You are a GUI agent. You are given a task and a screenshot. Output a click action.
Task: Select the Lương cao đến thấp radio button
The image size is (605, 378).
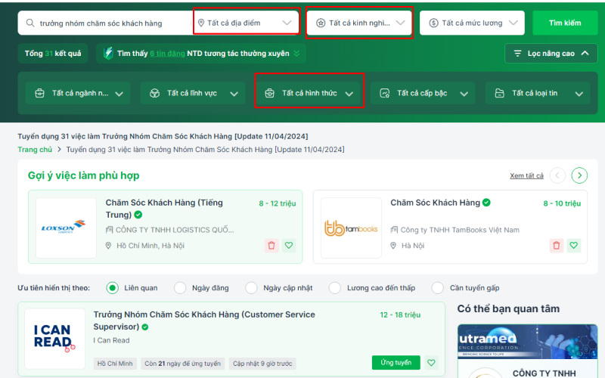(x=334, y=288)
